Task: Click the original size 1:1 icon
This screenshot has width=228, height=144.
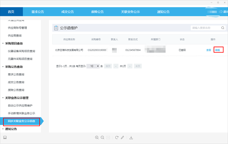Action: pos(108,138)
